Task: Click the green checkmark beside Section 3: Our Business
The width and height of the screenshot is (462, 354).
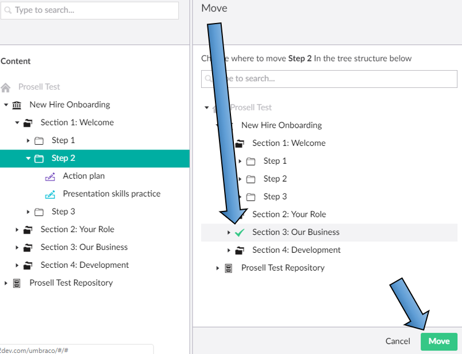Action: 240,233
